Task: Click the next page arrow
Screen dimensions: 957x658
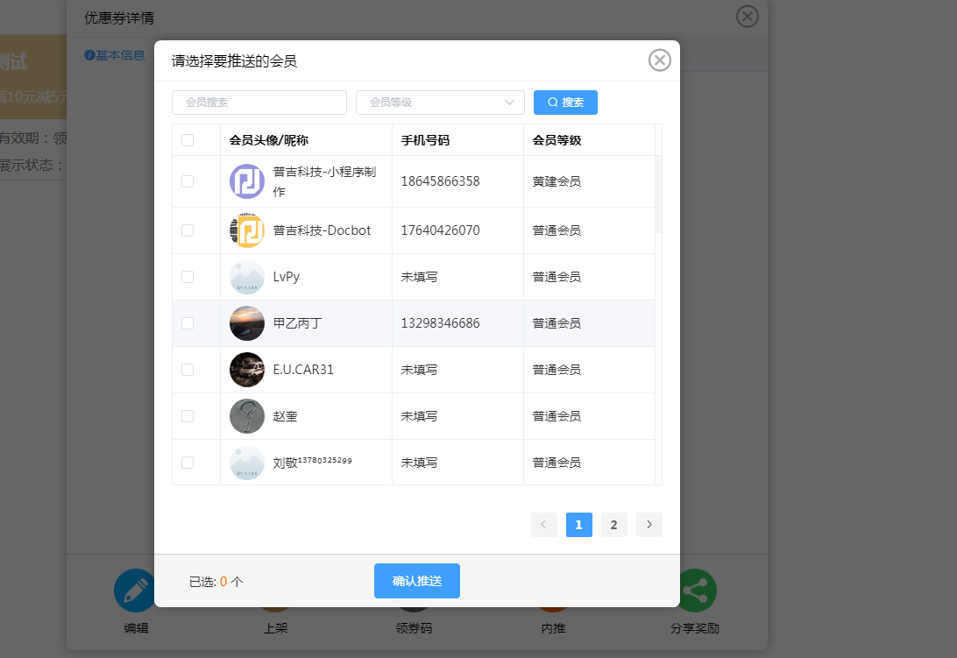Action: click(649, 524)
